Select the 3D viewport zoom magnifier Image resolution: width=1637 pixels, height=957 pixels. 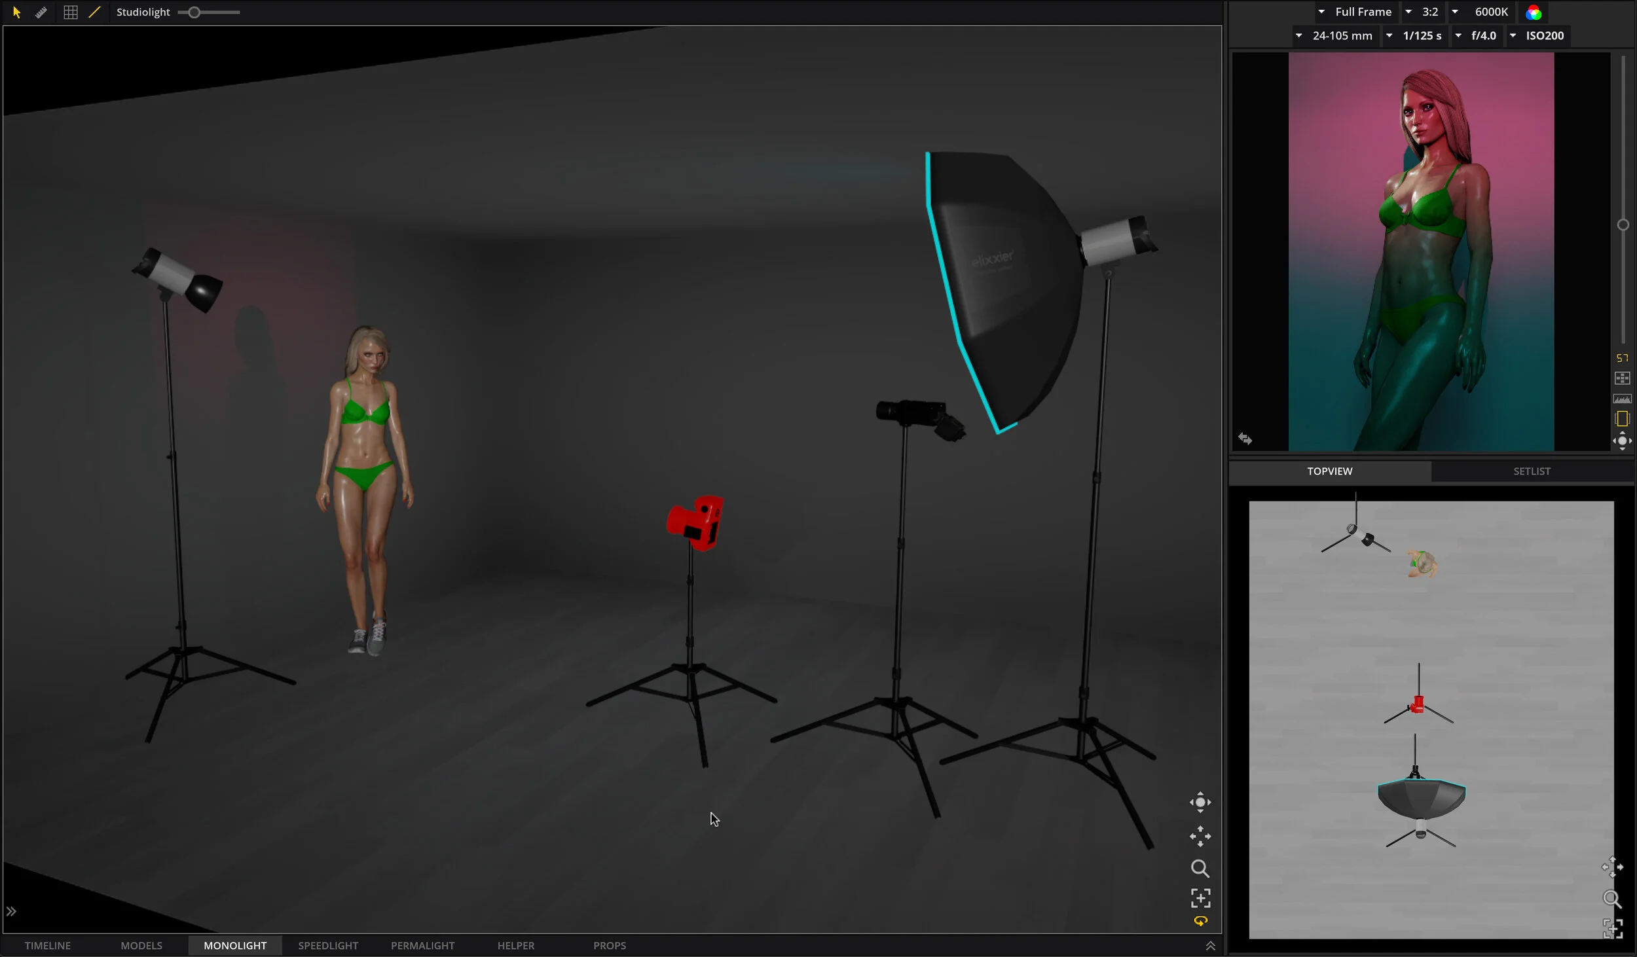1200,868
